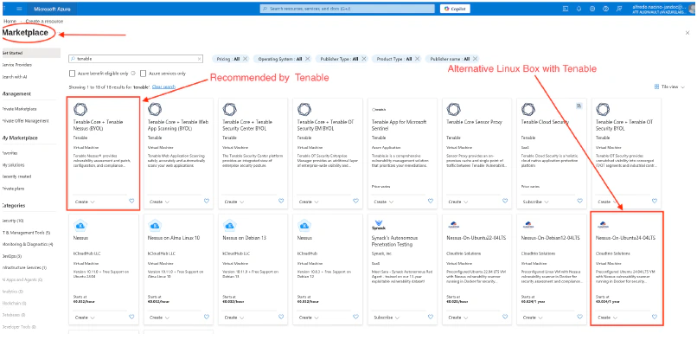Favorite Tenable Core + Tenable Nessus (BYOL)
This screenshot has width=697, height=340.
(x=131, y=202)
